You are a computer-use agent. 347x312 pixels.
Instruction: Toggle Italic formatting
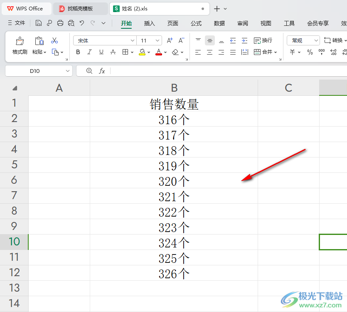tap(89, 52)
